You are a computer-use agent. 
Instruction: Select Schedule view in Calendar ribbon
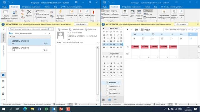[150, 17]
